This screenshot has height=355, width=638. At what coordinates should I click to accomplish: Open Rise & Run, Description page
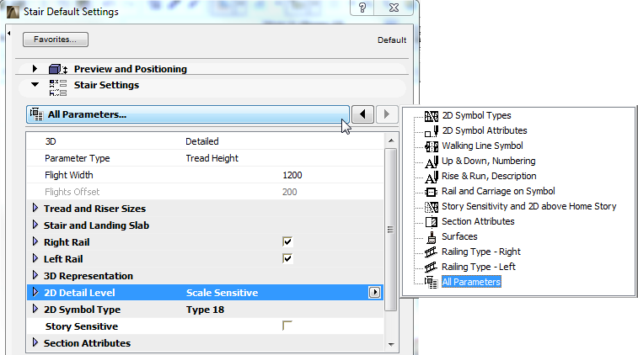click(489, 177)
